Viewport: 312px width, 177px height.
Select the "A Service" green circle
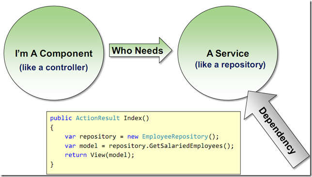[228, 53]
